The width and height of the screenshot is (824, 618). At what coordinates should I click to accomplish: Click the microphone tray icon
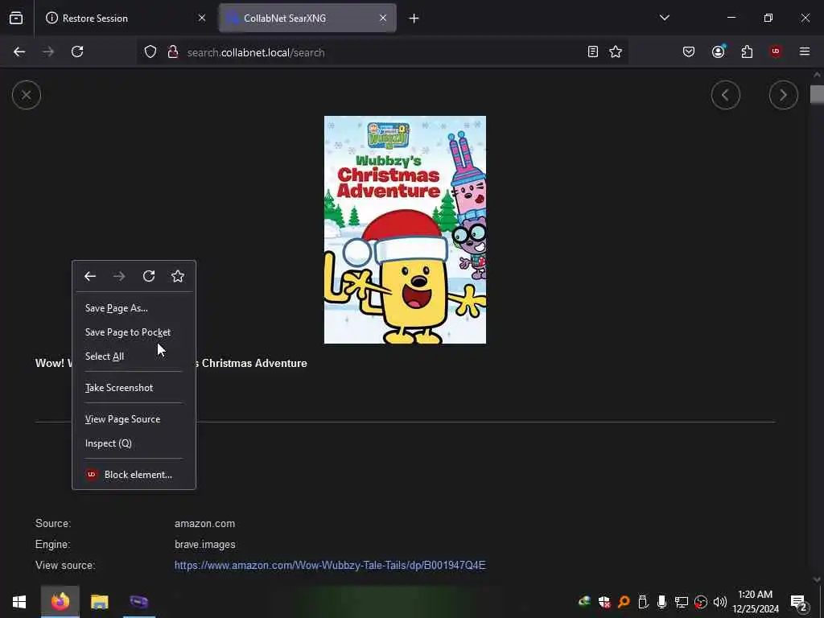point(661,602)
